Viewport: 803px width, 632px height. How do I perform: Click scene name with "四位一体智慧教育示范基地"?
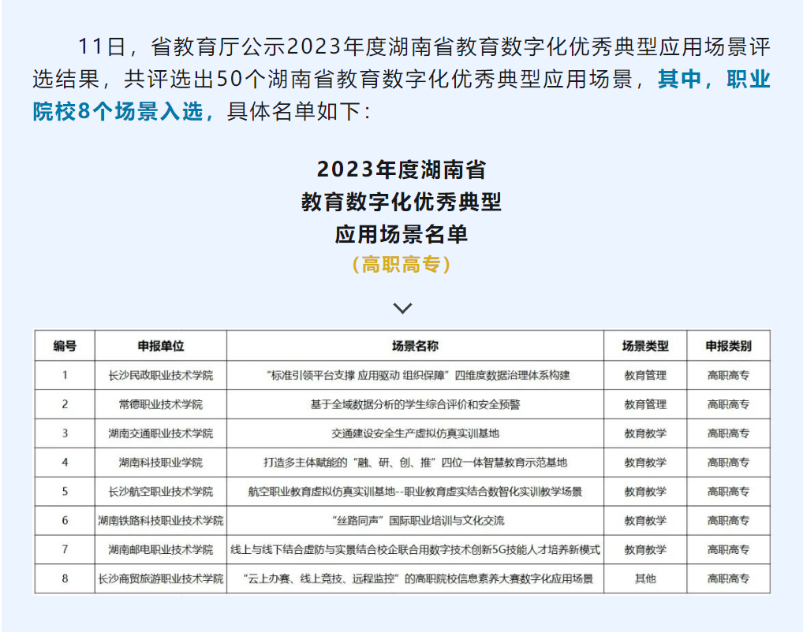coord(416,463)
